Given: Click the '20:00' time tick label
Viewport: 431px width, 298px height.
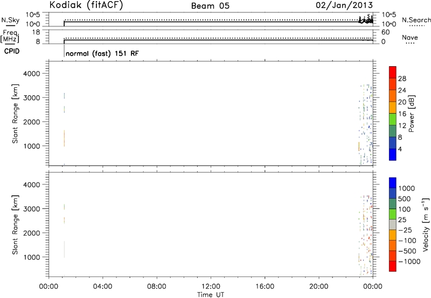Looking at the screenshot, I should pyautogui.click(x=318, y=287).
